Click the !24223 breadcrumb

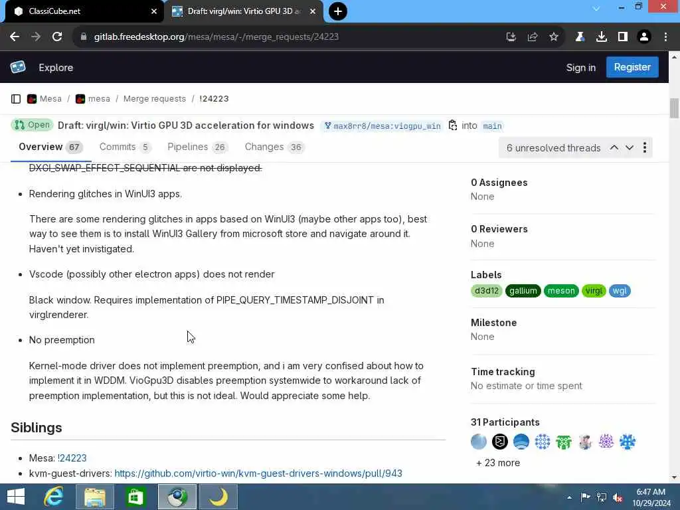tap(214, 99)
